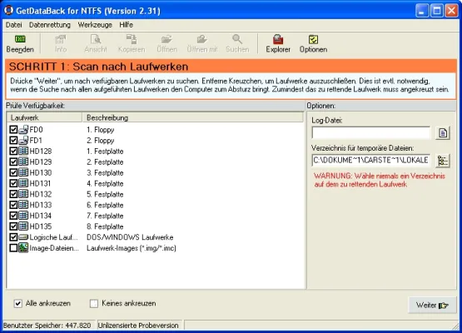
Task: Open the Datenrettung menu
Action: coord(50,25)
